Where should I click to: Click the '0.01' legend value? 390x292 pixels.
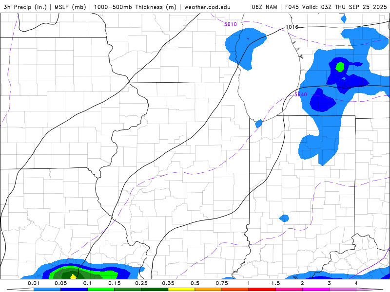34,283
